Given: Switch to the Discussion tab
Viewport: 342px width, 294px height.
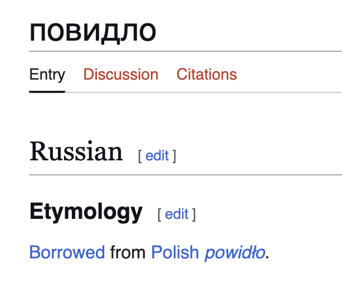Looking at the screenshot, I should tap(120, 75).
